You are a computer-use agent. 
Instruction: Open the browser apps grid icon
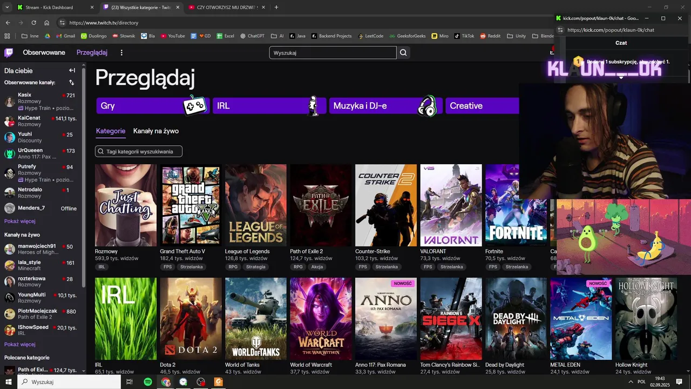coord(7,36)
